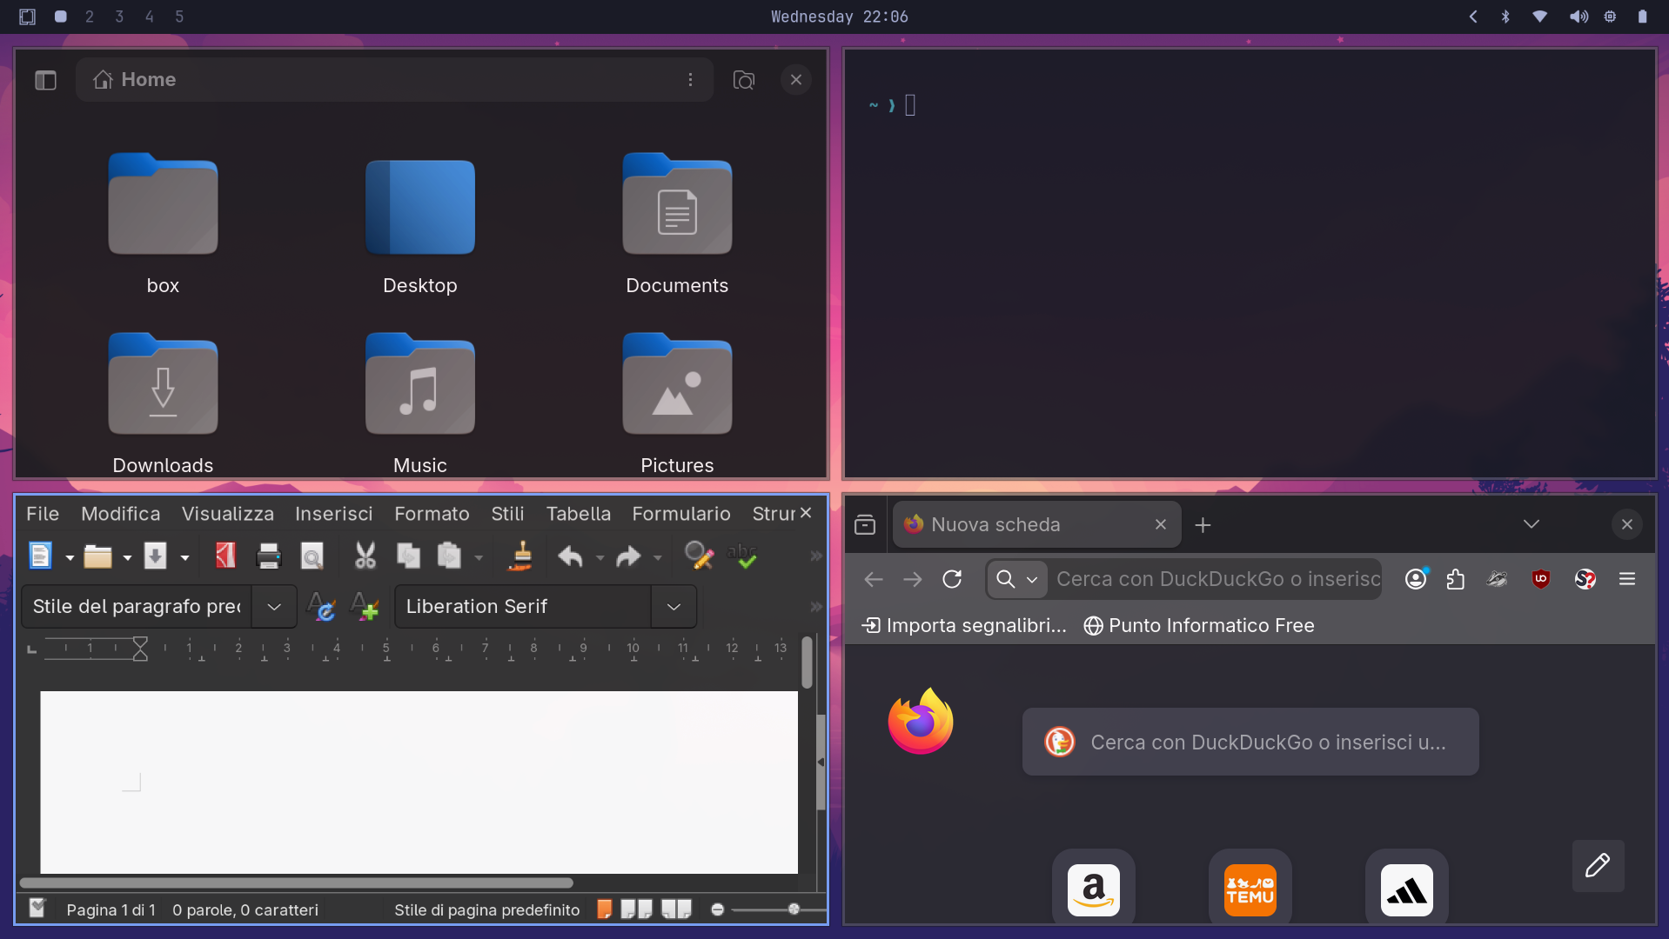Screen dimensions: 1669x939
Task: Click the Export as PDF icon
Action: click(225, 556)
